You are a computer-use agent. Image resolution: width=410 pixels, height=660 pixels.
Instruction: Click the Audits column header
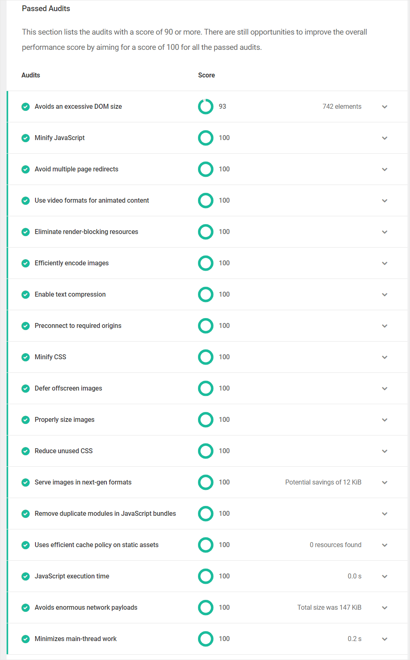pos(31,75)
